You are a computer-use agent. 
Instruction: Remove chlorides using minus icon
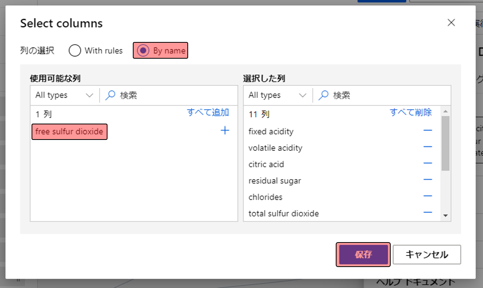coord(428,196)
